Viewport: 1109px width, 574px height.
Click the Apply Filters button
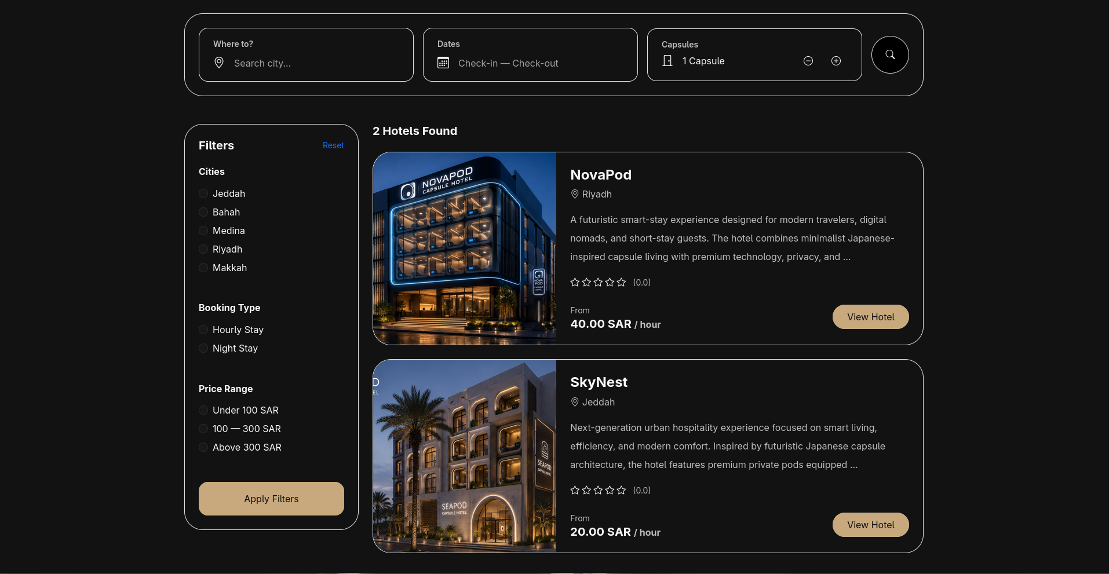271,499
